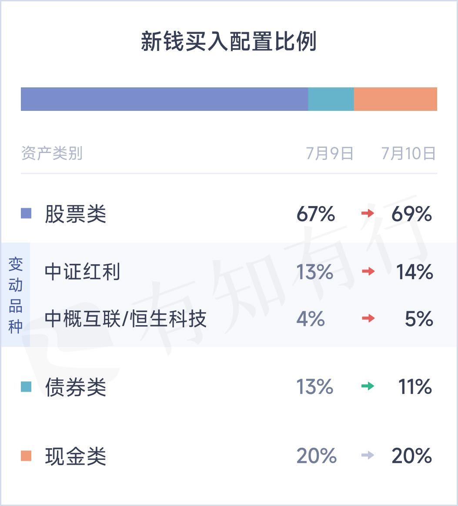Select the blue stock segment of the allocation bar
Screen dimensions: 458x506
click(x=164, y=99)
